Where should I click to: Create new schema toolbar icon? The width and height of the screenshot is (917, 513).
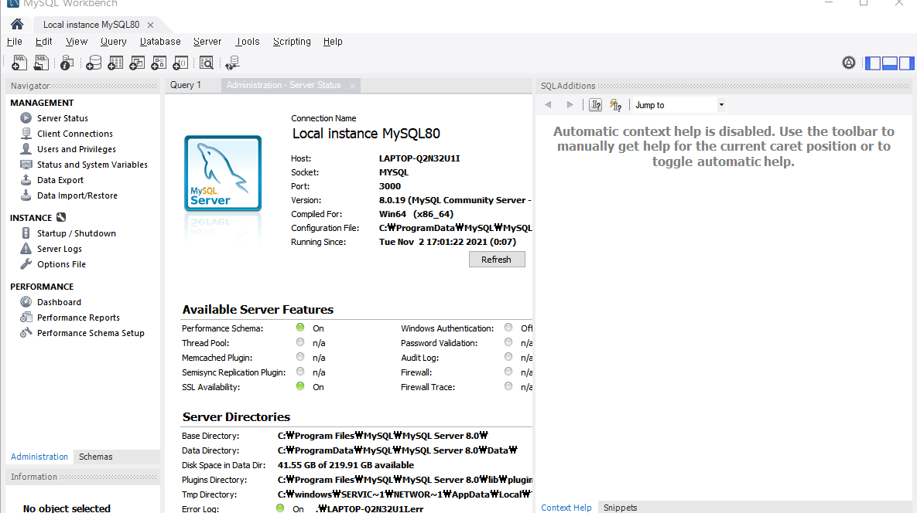click(x=94, y=63)
